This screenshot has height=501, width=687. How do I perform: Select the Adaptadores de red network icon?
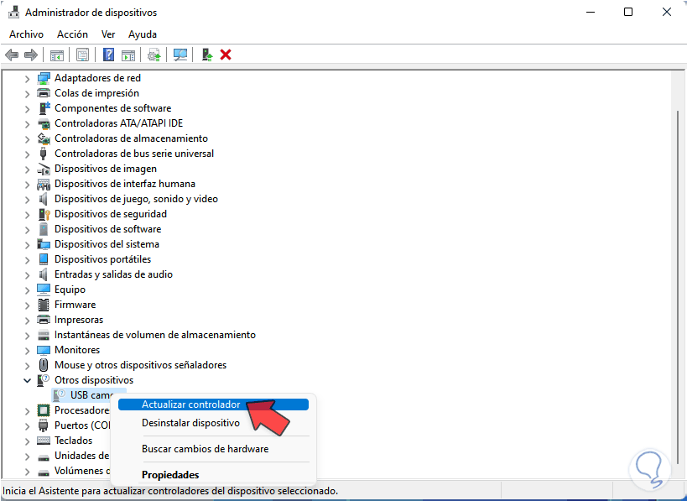point(44,78)
